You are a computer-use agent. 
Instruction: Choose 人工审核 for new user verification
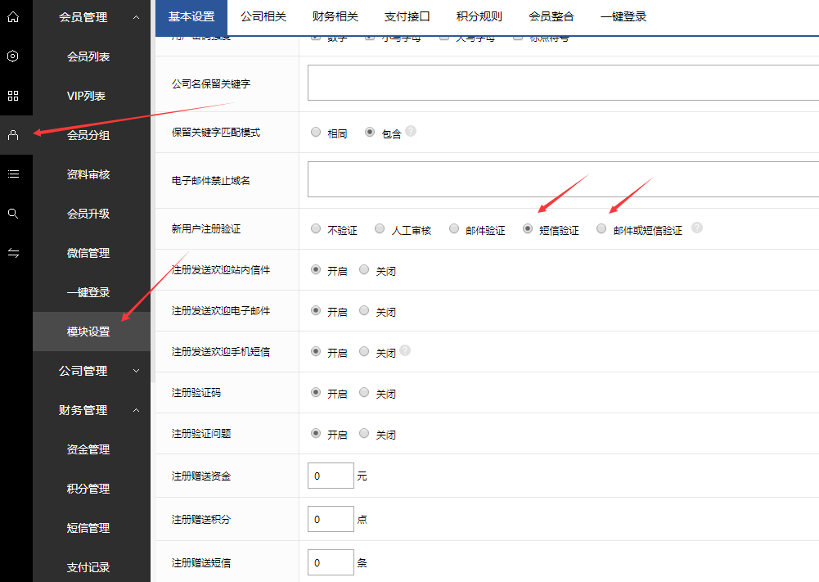pos(380,229)
